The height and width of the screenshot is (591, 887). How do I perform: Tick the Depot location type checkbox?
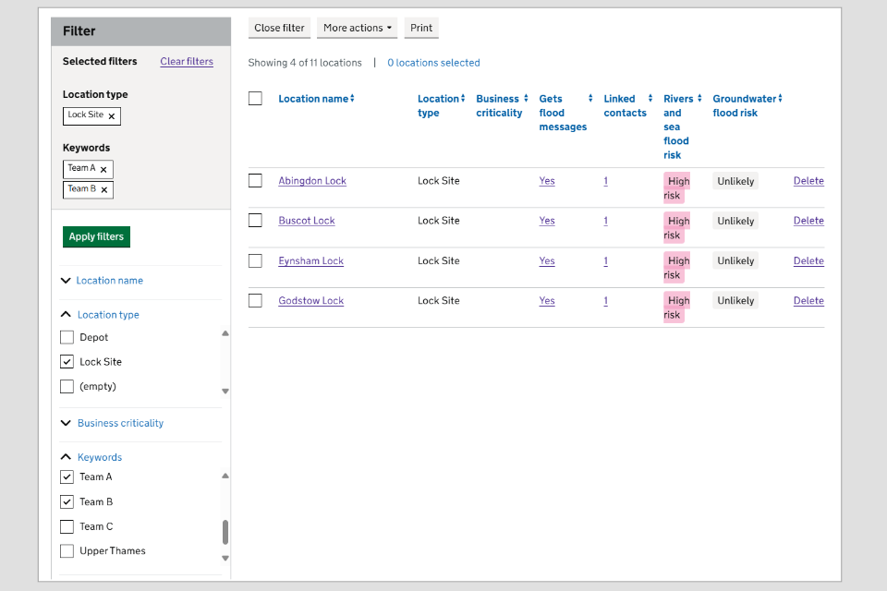pyautogui.click(x=67, y=338)
